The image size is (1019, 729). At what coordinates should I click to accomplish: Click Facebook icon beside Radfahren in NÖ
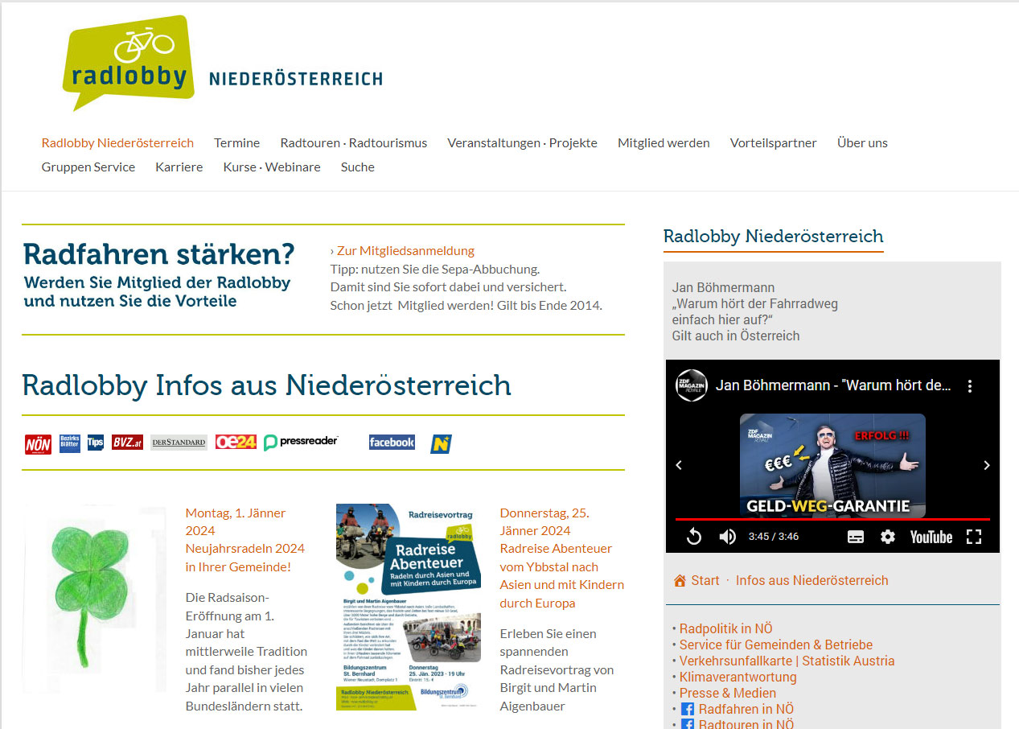click(688, 709)
